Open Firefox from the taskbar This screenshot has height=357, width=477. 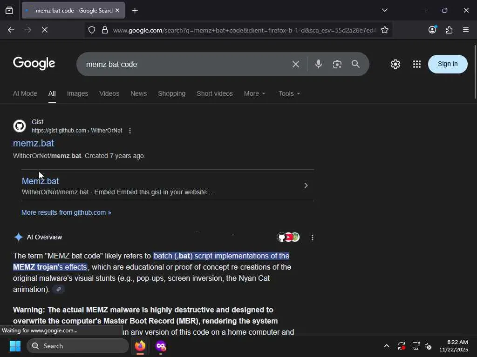point(140,346)
